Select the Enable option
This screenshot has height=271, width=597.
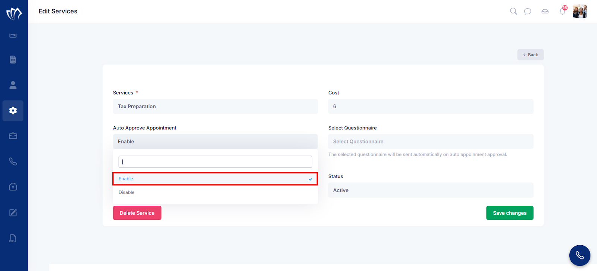pyautogui.click(x=215, y=179)
